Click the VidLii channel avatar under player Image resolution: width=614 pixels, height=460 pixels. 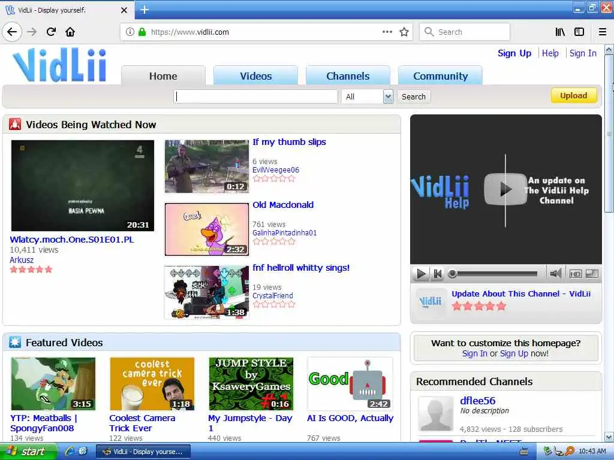(431, 302)
